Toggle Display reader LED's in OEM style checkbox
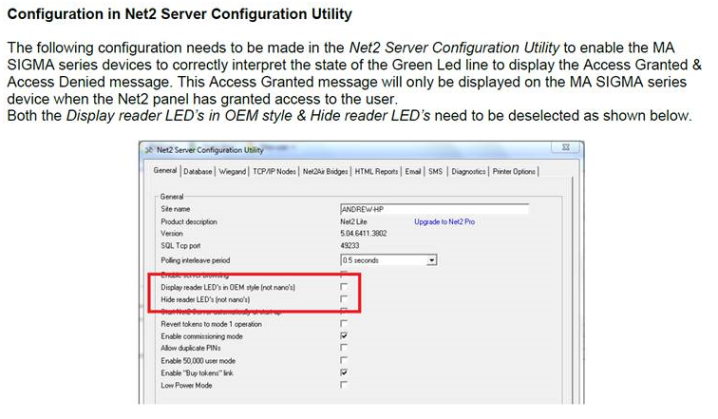718x419 pixels. (344, 287)
